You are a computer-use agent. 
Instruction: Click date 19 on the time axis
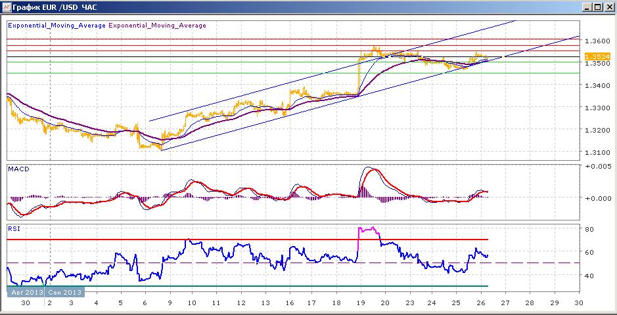click(361, 303)
